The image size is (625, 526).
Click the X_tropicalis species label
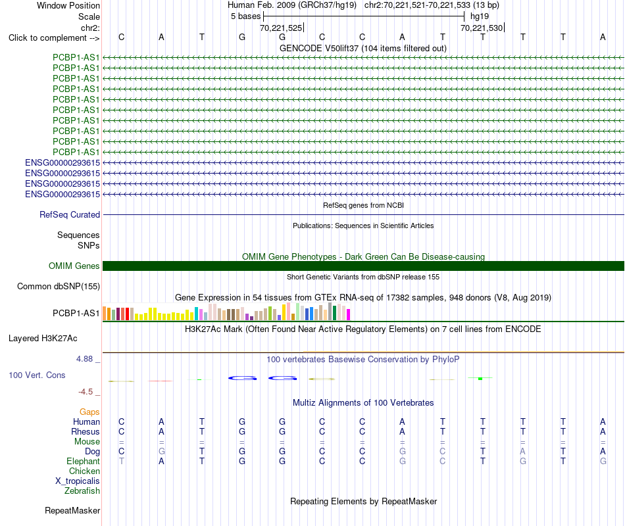tap(78, 481)
